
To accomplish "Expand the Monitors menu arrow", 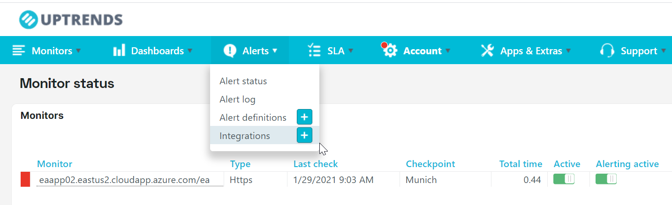I will tap(78, 51).
